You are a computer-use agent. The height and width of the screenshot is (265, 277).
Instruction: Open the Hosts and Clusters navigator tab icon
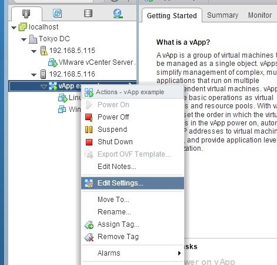point(26,14)
